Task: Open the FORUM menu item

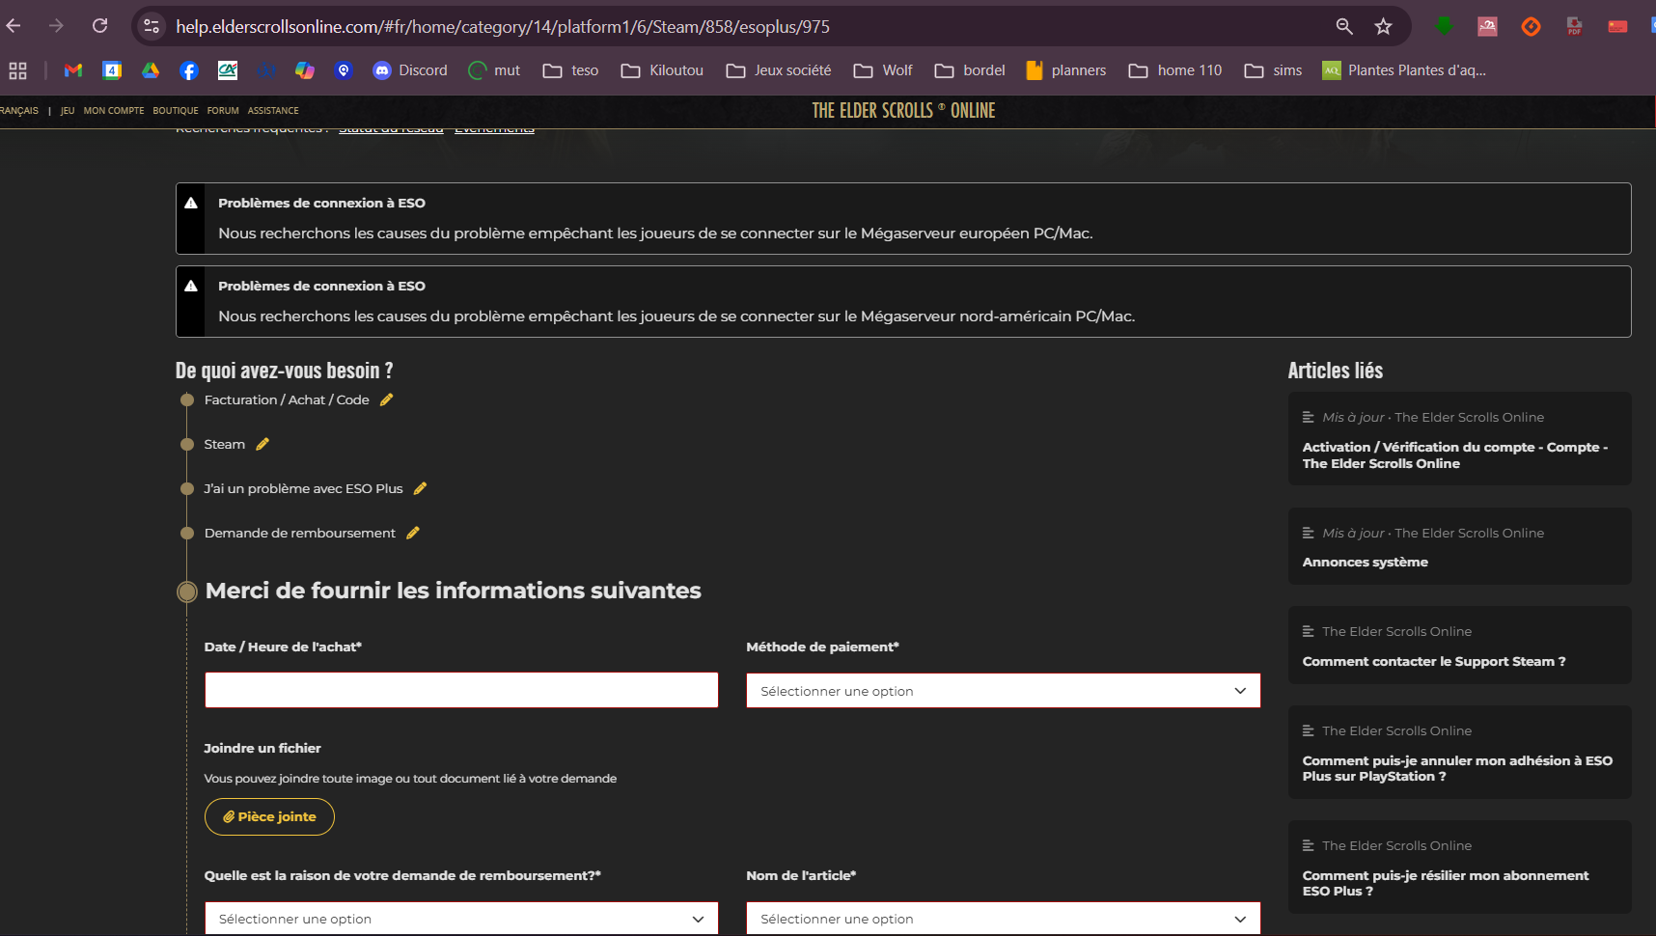Action: tap(223, 111)
